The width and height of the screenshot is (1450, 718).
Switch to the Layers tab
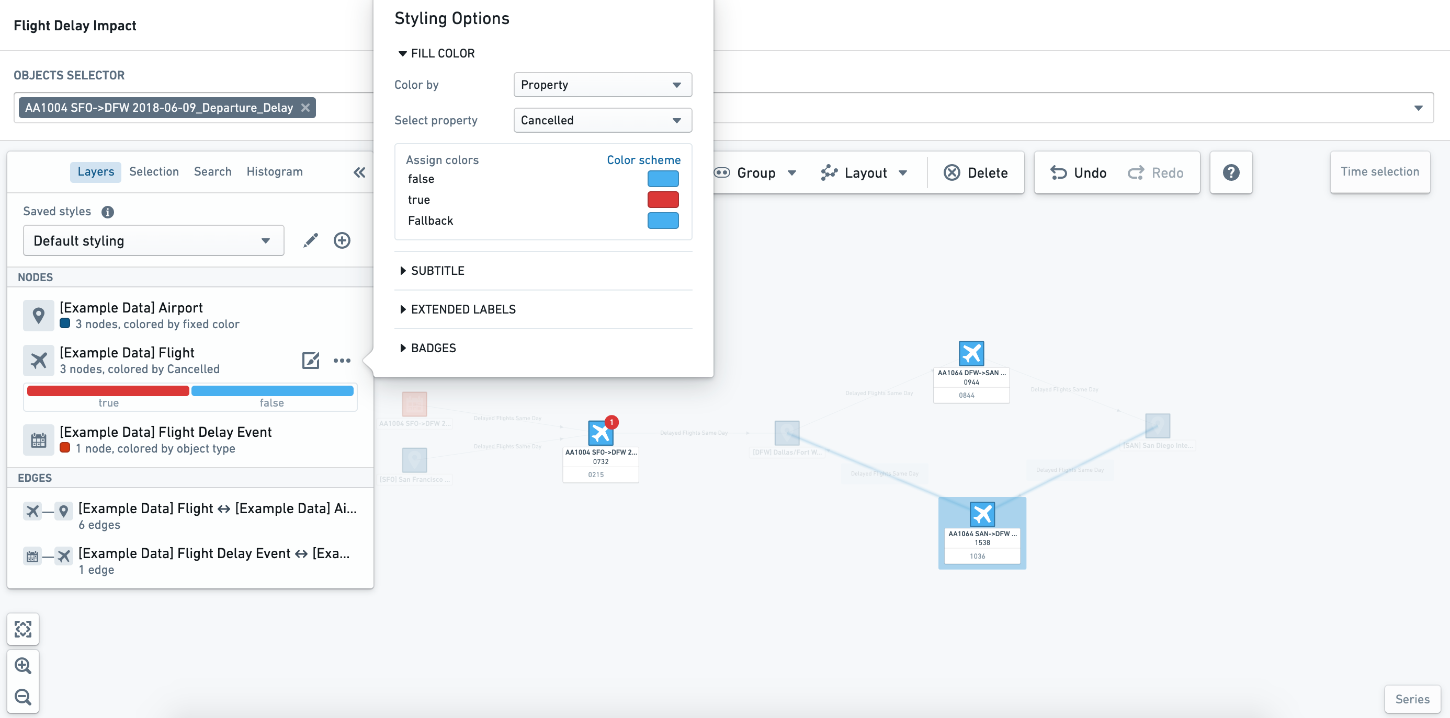pyautogui.click(x=96, y=172)
